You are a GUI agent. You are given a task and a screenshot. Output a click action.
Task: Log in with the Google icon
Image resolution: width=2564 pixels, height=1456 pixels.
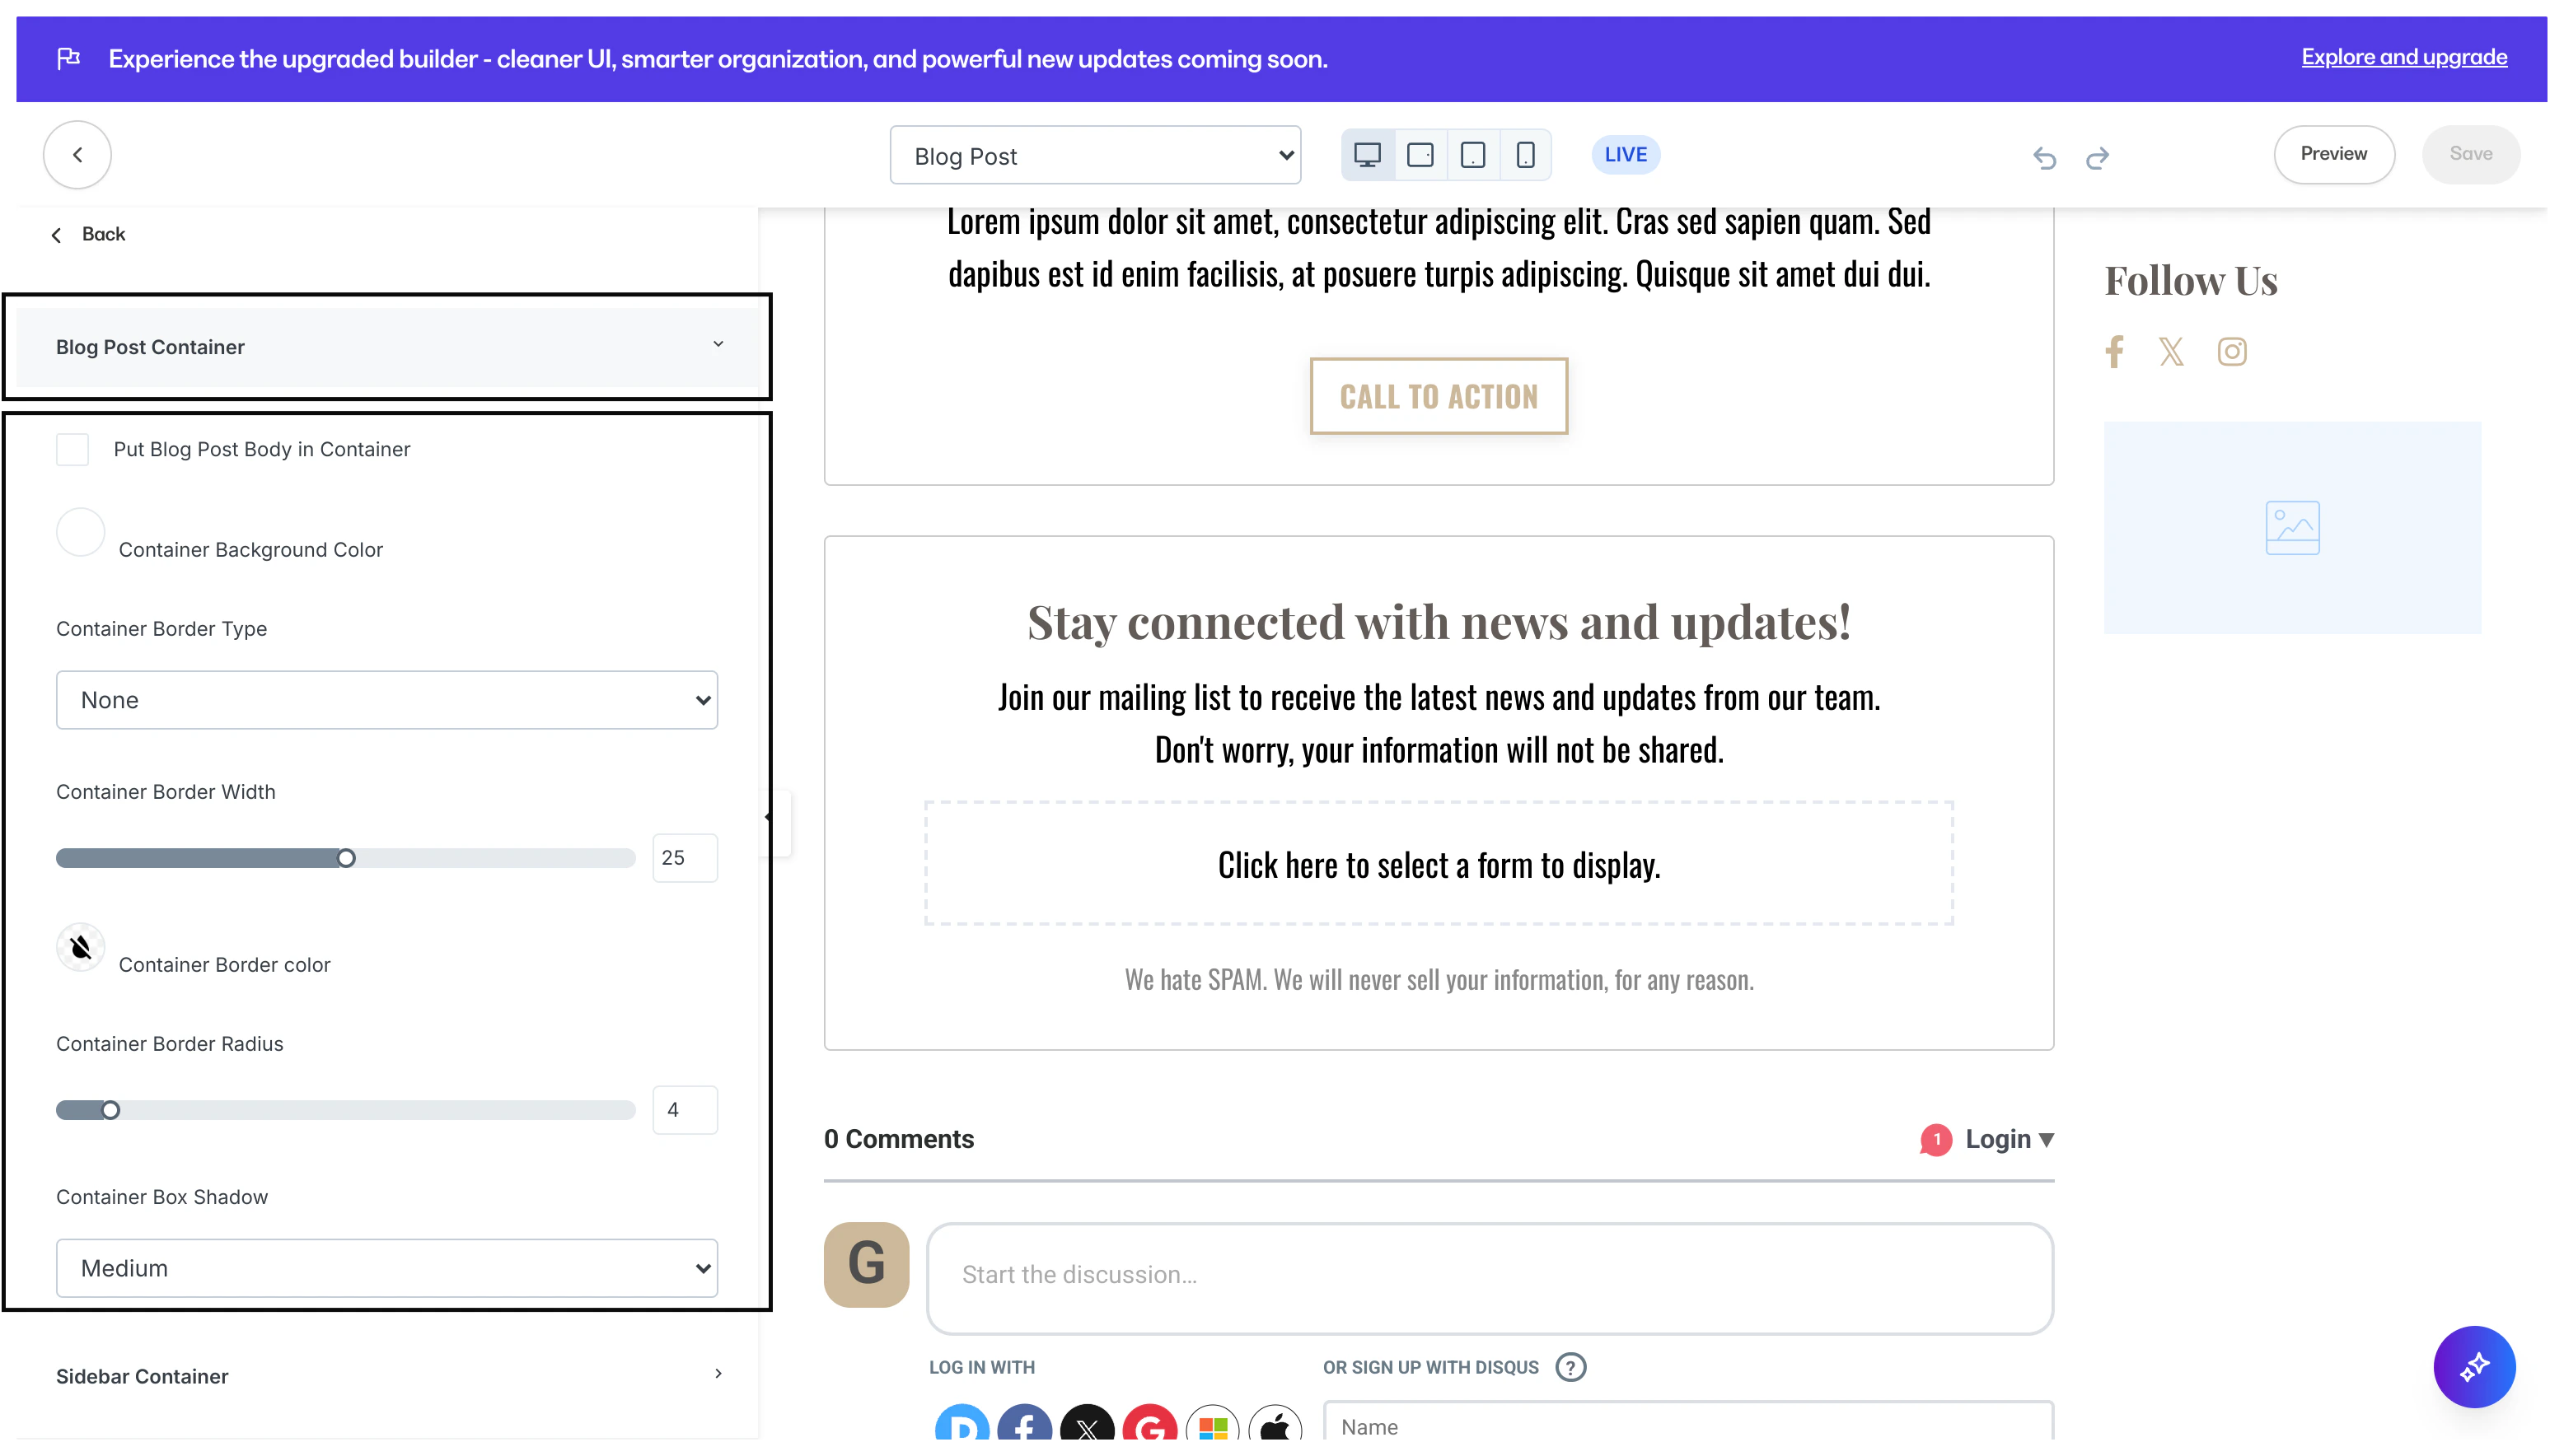pyautogui.click(x=1149, y=1428)
